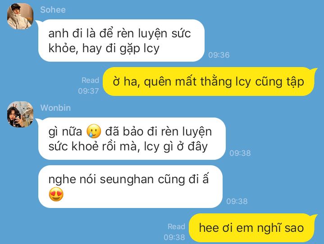Tap the 09:38 timestamp beside the seunghan message
This screenshot has height=244, width=324.
click(x=237, y=201)
